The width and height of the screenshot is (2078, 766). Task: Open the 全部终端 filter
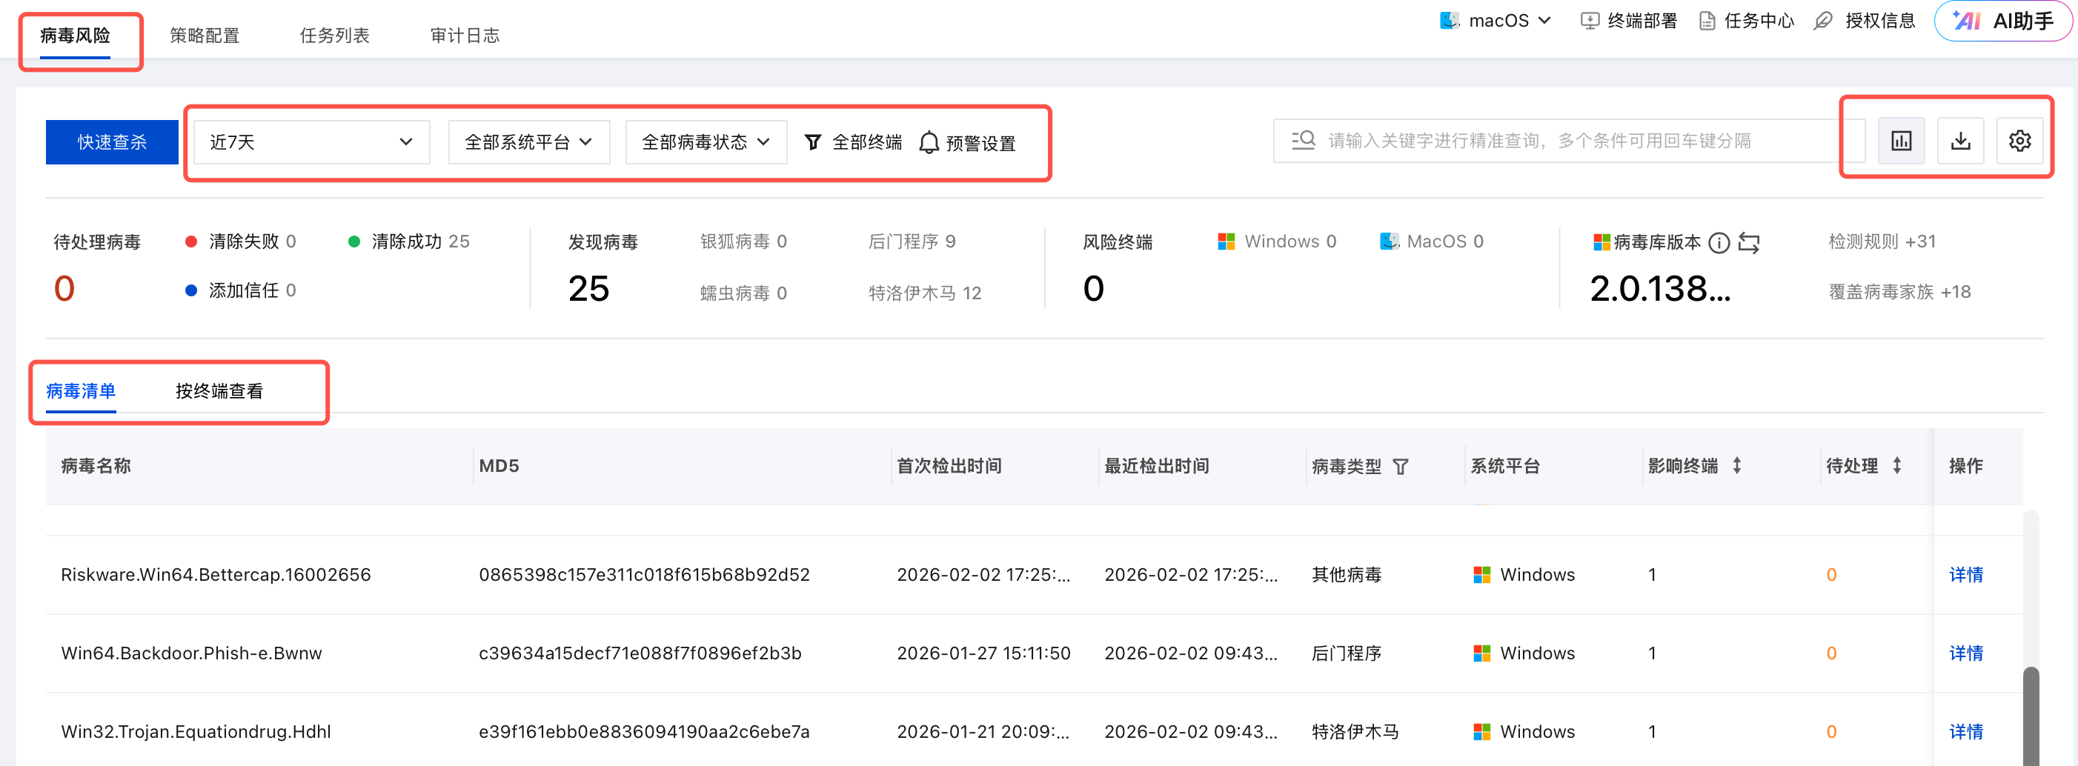tap(853, 143)
